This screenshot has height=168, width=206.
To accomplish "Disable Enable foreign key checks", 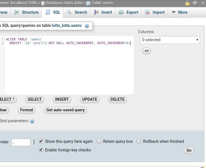I will (x=41, y=150).
